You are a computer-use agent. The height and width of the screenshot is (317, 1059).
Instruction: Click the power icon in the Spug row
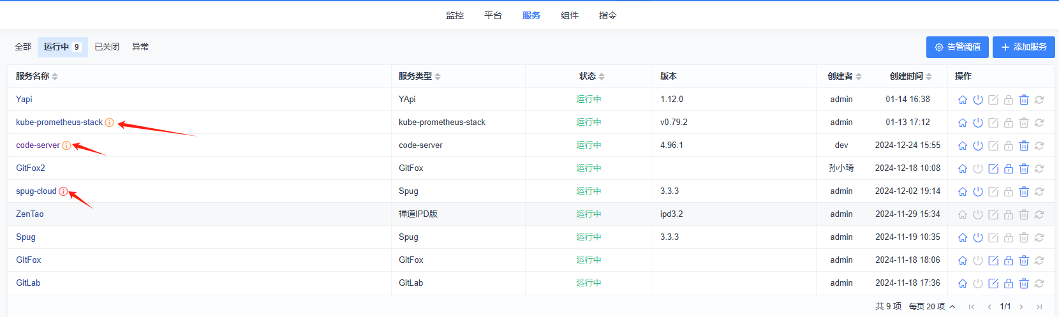978,237
